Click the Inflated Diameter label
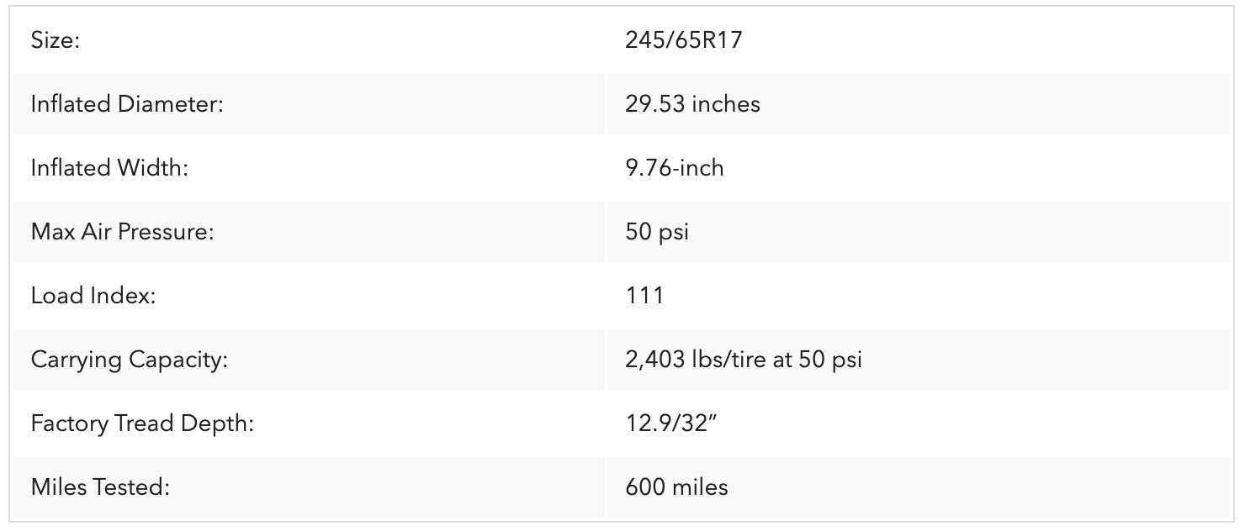The width and height of the screenshot is (1245, 531). 127,104
